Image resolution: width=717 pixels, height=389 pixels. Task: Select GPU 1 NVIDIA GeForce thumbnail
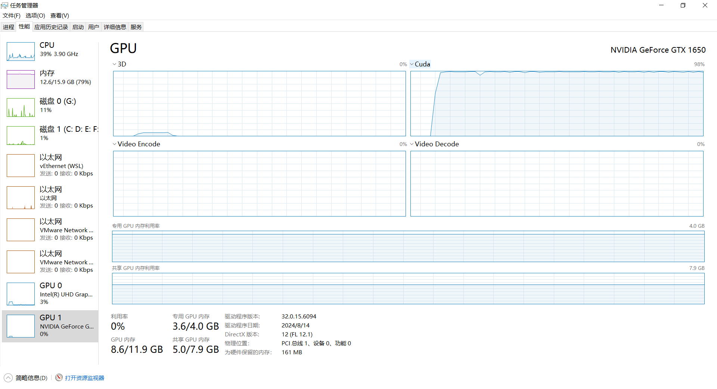point(21,326)
